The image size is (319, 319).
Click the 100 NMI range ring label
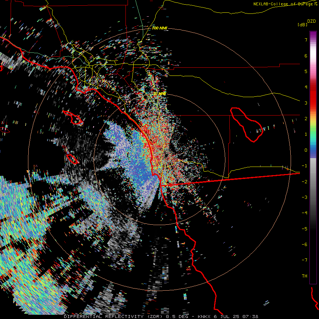pyautogui.click(x=160, y=28)
